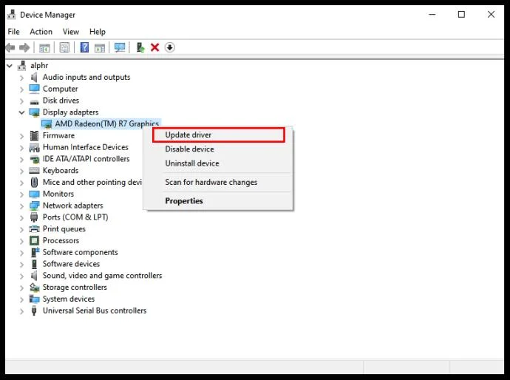Click the Forward arrow toolbar icon
The width and height of the screenshot is (510, 380).
pyautogui.click(x=24, y=48)
